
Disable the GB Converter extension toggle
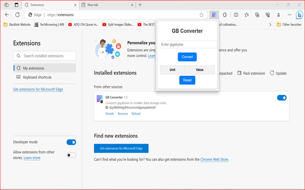[x=282, y=98]
